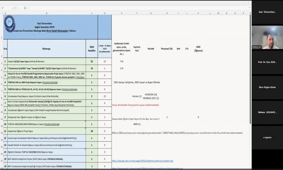Select the Prof. Dr. Esra DUR participant tile
Viewport: 283px width, 170px height.
[267, 62]
